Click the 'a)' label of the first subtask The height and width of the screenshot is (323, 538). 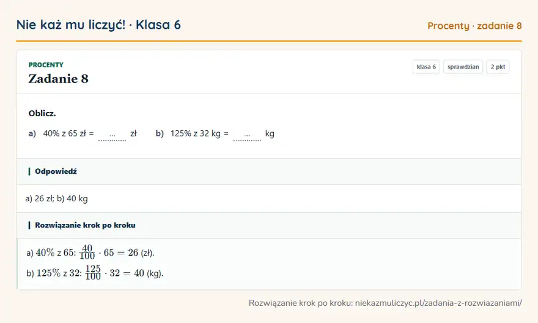32,133
